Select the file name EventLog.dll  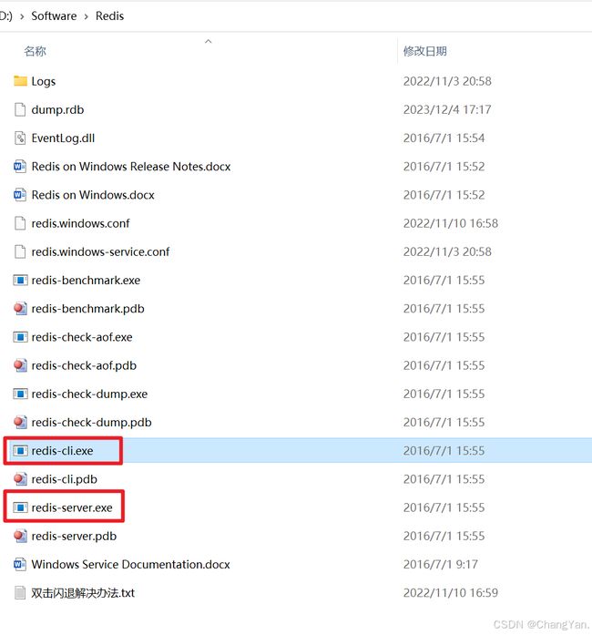tap(63, 138)
